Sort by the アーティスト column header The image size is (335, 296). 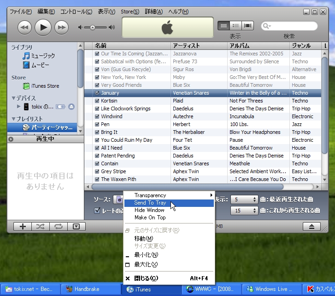pos(199,46)
